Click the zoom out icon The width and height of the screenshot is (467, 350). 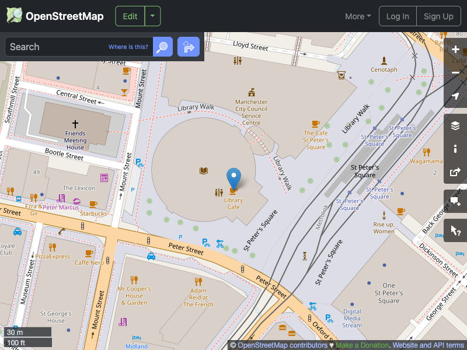coord(455,72)
